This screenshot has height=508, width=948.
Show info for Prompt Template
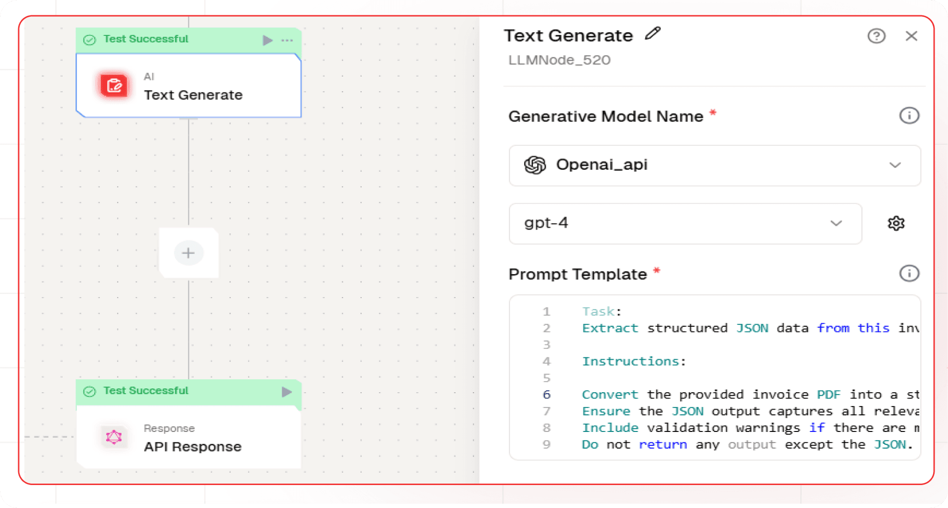click(x=909, y=274)
